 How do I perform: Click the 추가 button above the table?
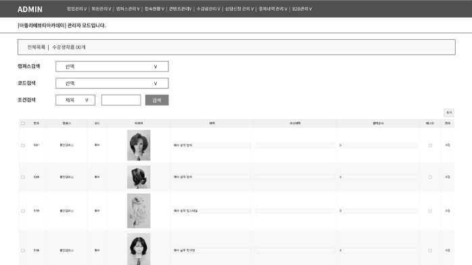[449, 112]
